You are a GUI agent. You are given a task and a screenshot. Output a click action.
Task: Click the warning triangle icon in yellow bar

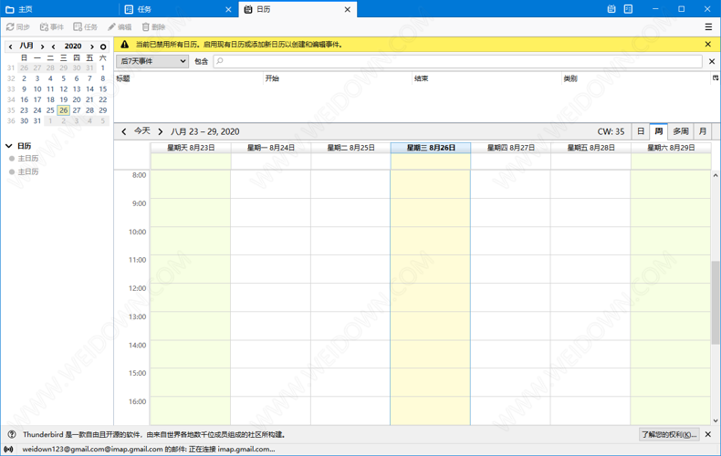[125, 45]
